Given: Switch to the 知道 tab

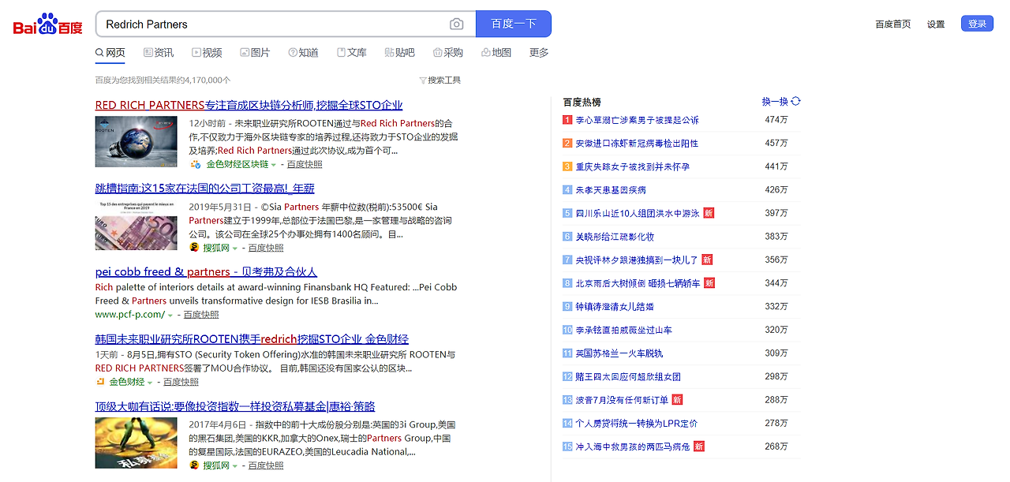Looking at the screenshot, I should tap(304, 53).
